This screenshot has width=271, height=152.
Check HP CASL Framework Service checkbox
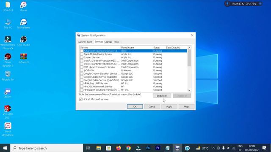pyautogui.click(x=82, y=87)
